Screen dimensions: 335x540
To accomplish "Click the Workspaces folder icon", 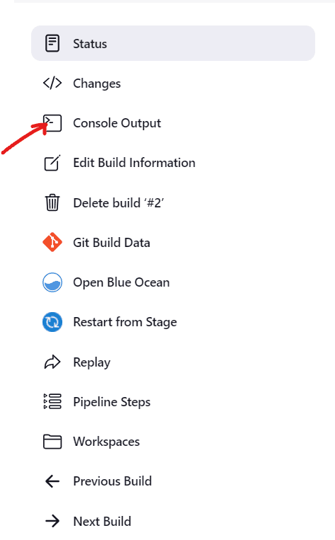I will (52, 442).
